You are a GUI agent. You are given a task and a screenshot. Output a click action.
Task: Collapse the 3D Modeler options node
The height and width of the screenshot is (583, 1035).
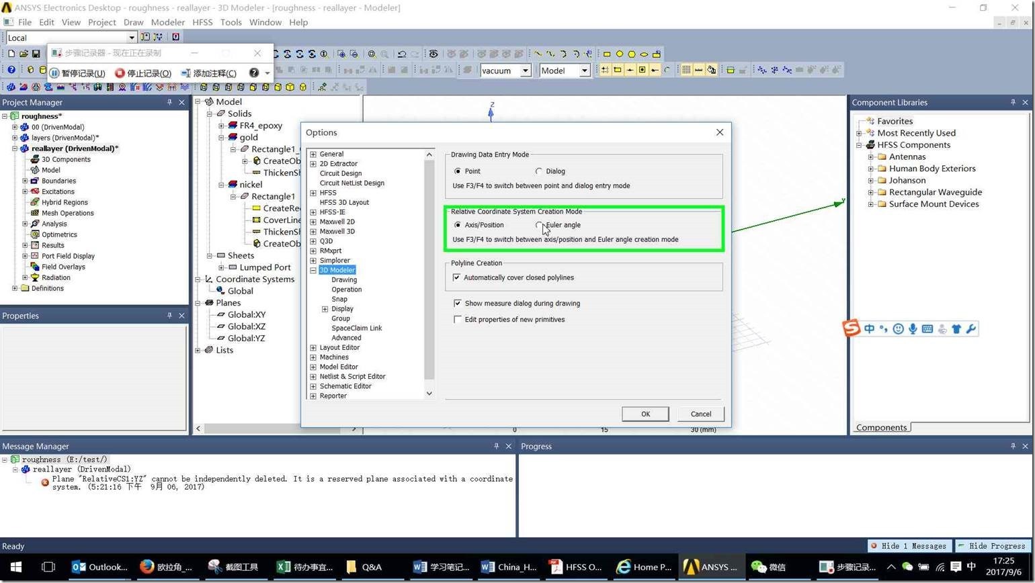(x=313, y=271)
